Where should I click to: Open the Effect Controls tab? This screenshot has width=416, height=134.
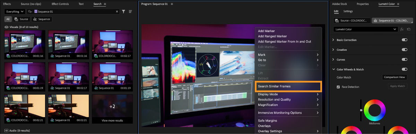[x=60, y=4]
